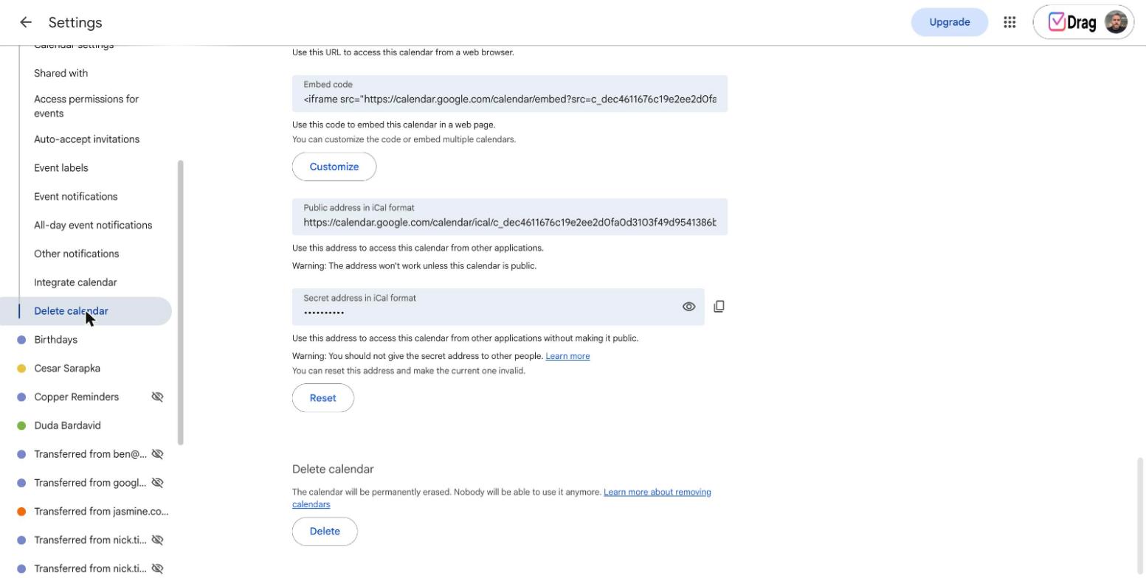Toggle hidden icon beside Transferred from ben@
This screenshot has height=578, width=1146.
tap(157, 454)
